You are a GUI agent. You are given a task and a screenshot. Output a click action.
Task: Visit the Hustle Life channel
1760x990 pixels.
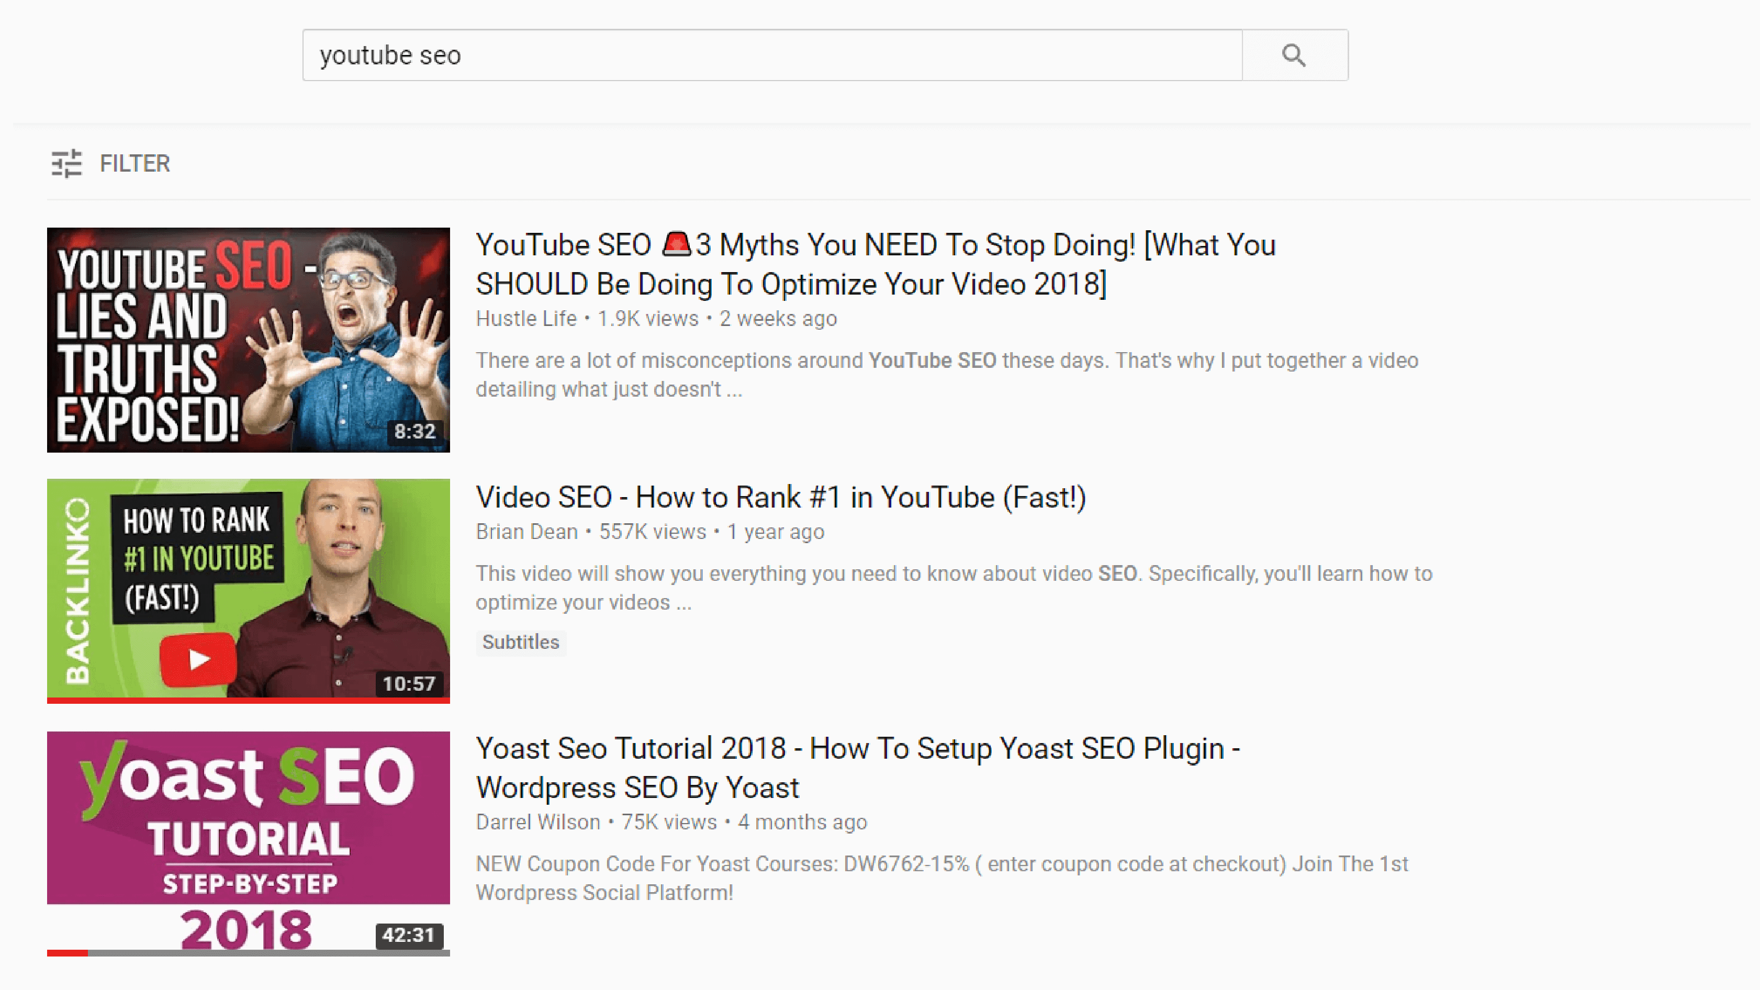click(525, 318)
